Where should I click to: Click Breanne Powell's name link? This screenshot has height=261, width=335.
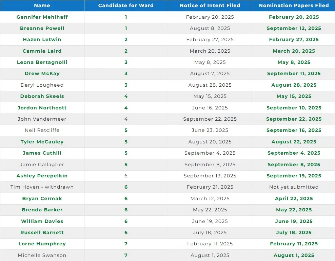(42, 28)
